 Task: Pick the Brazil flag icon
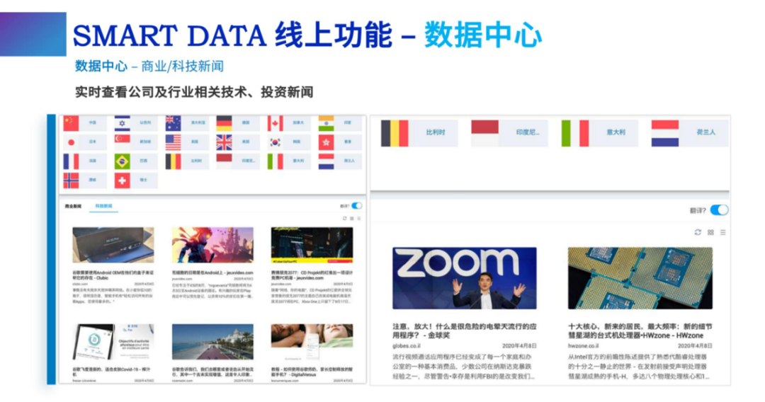122,161
